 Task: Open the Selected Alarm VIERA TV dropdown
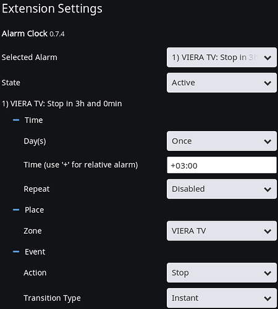coord(222,57)
